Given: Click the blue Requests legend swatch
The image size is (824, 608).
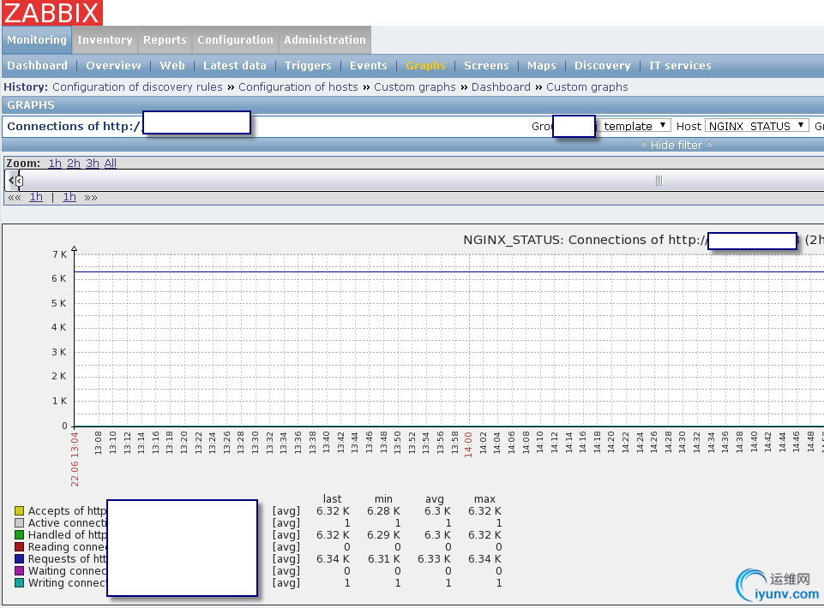Looking at the screenshot, I should click(x=19, y=559).
